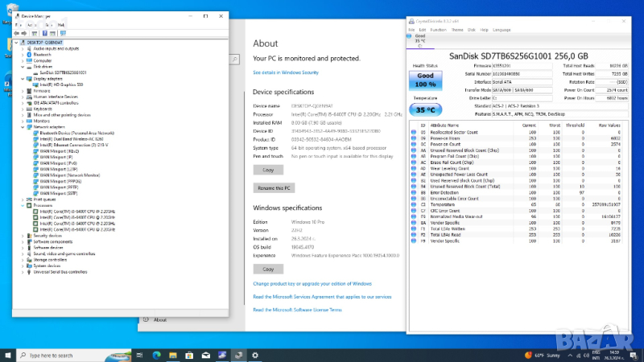Select the C: drive status icon
The image size is (644, 362).
coord(419,40)
